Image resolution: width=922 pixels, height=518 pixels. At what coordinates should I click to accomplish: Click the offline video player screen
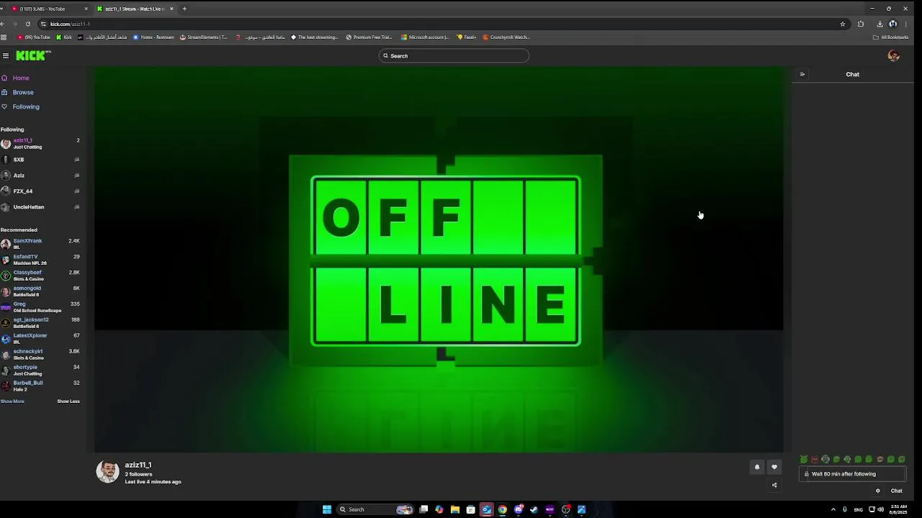coord(439,260)
